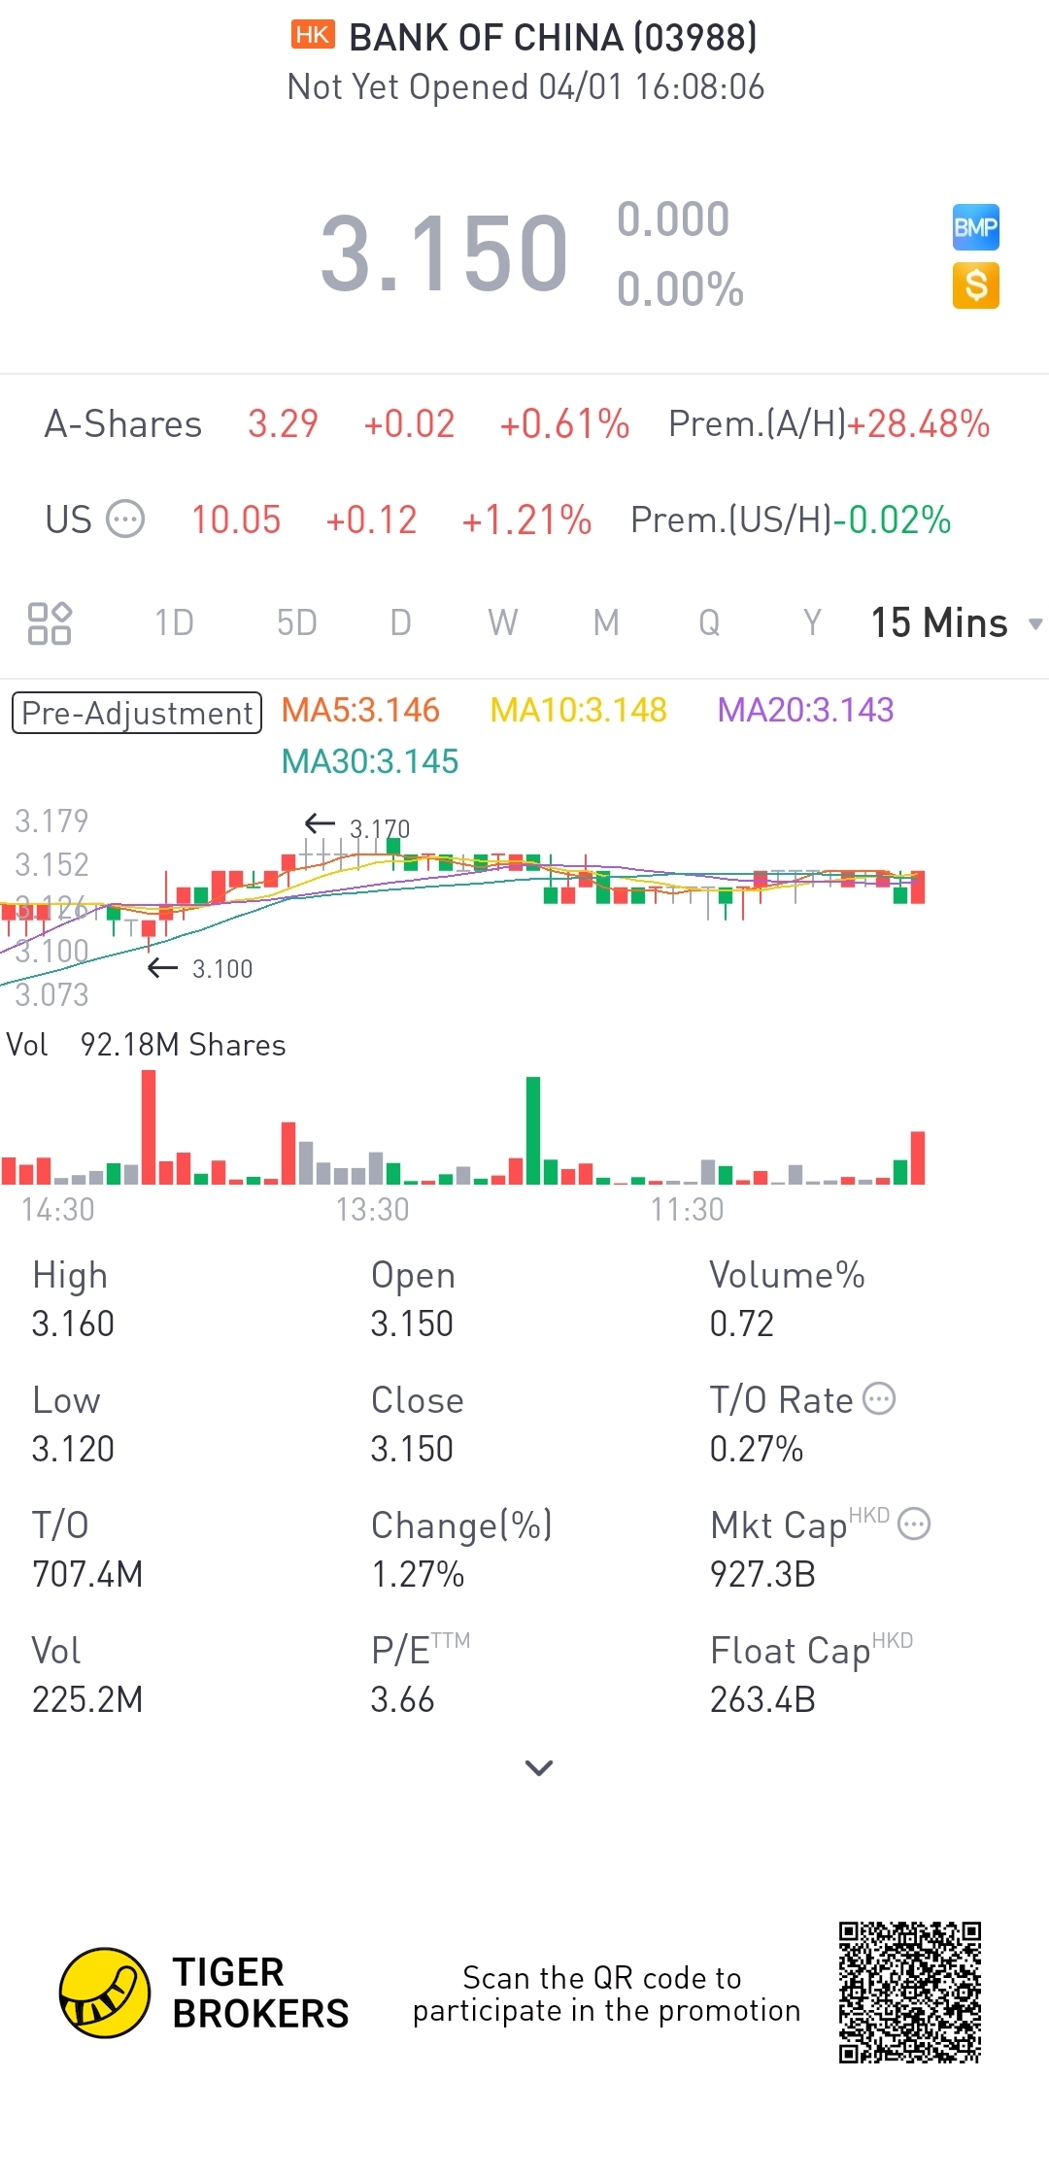Tap the MA5:3.146 indicator label
Viewport: 1049px width, 2178px height.
[360, 710]
